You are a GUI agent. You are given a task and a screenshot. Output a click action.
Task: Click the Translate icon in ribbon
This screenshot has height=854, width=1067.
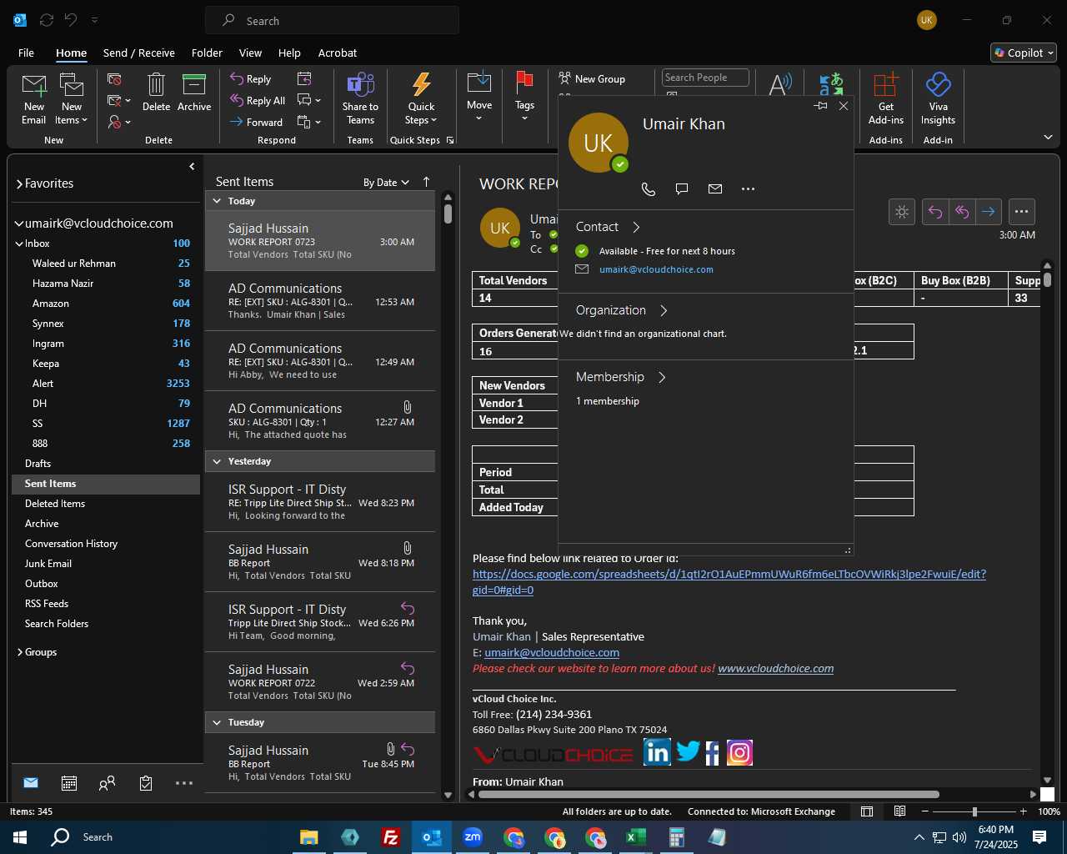(831, 84)
